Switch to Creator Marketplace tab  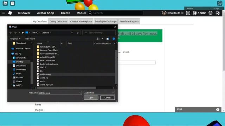(x=81, y=21)
